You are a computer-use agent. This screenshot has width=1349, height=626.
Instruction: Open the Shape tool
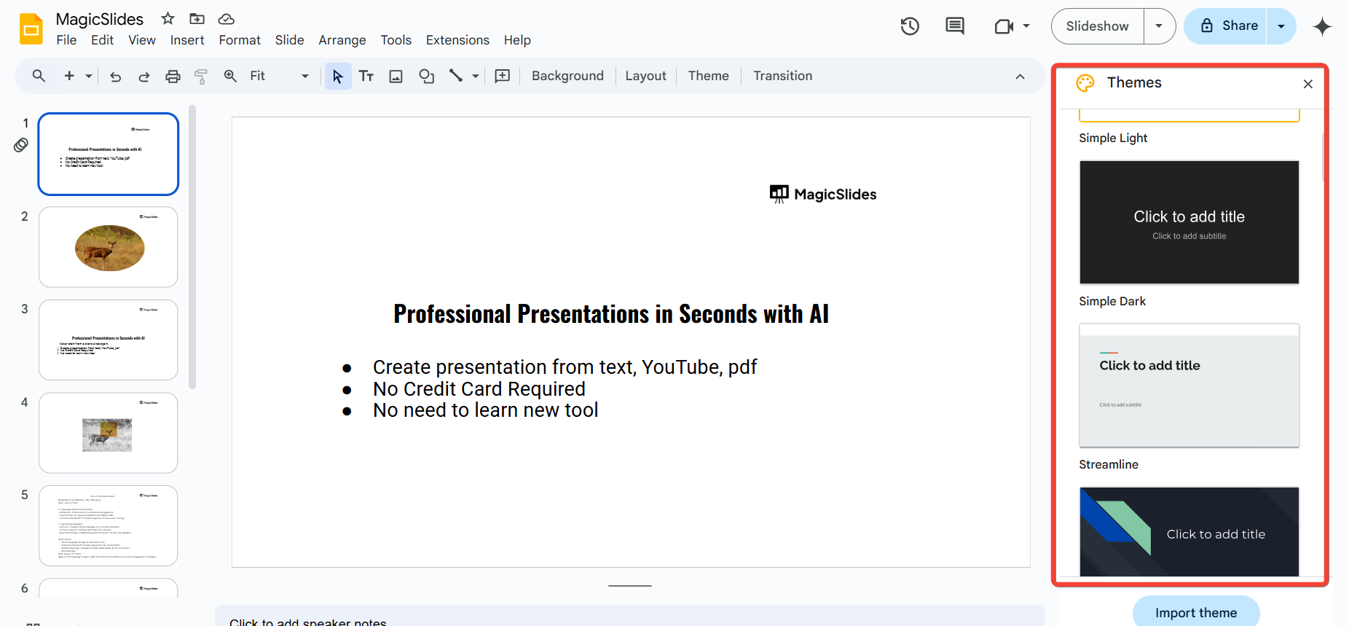tap(427, 76)
